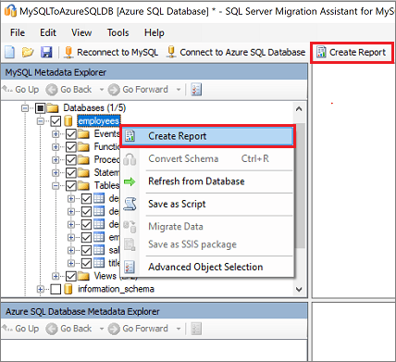Click the Save as Script scroll icon
The width and height of the screenshot is (396, 362).
tap(130, 204)
